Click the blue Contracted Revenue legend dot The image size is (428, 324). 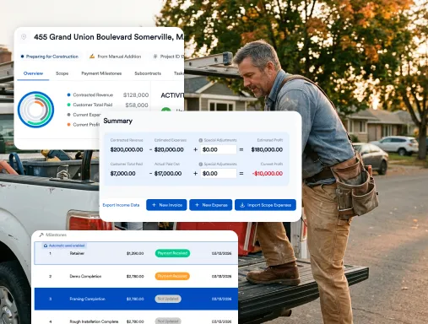[68, 95]
